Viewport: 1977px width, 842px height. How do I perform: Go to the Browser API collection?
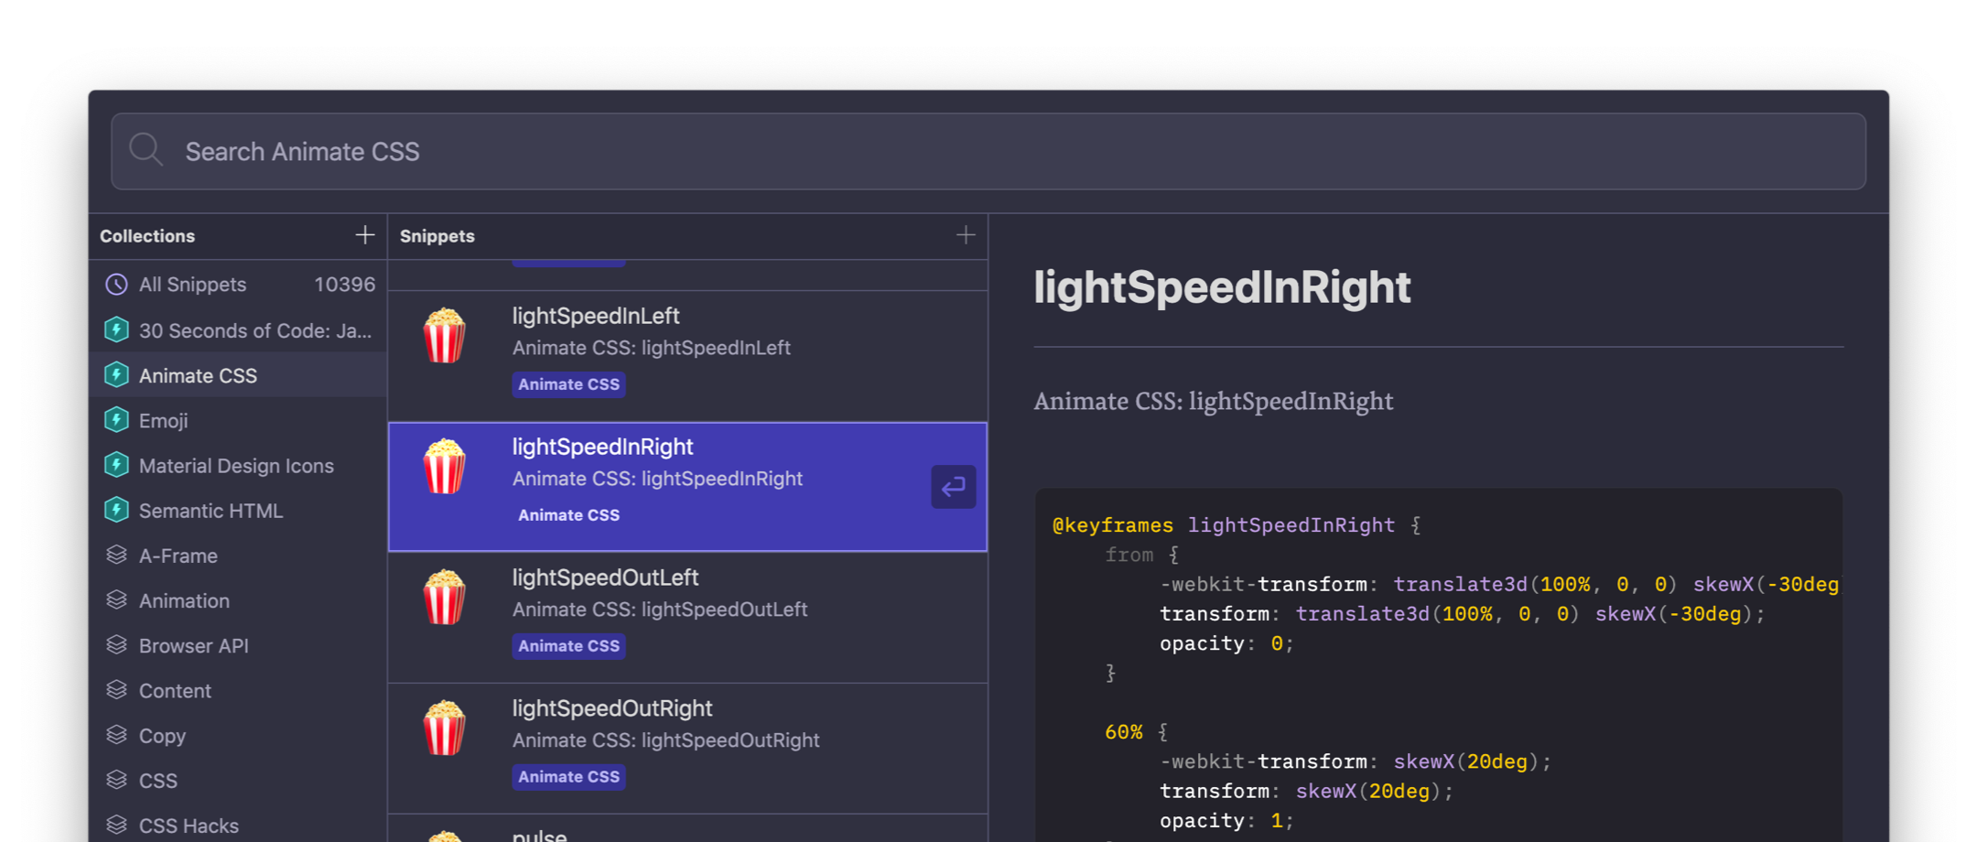(193, 645)
